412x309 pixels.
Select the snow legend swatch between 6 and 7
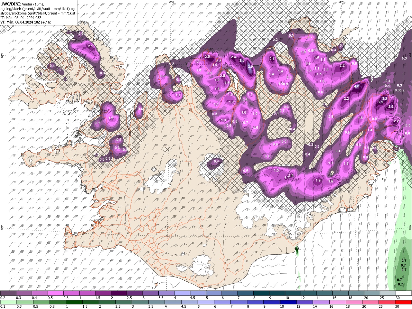point(229,293)
